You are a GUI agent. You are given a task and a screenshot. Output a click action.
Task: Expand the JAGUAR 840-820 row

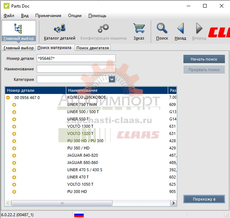14,156
